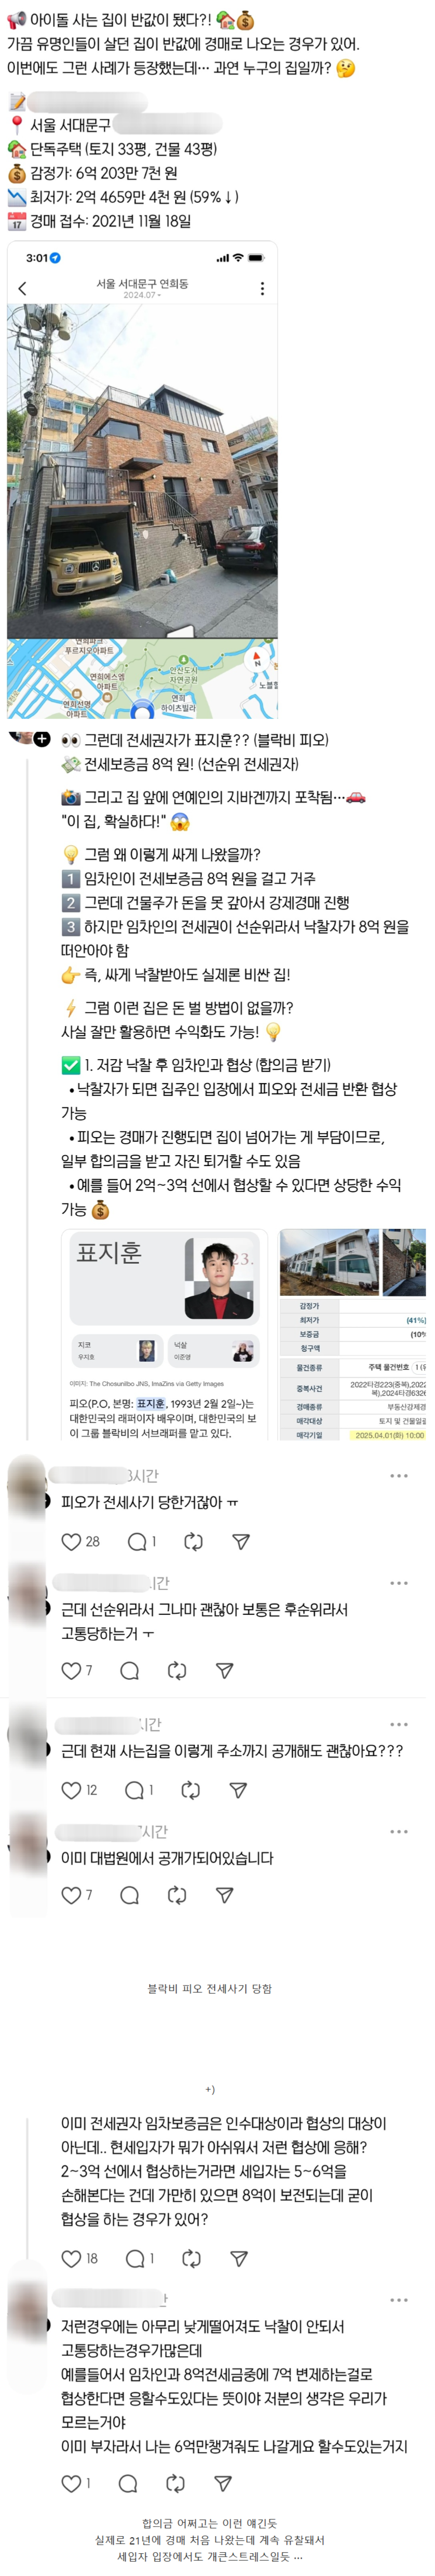Tap the back chevron beside 서울 서대문구 연희동

(23, 288)
